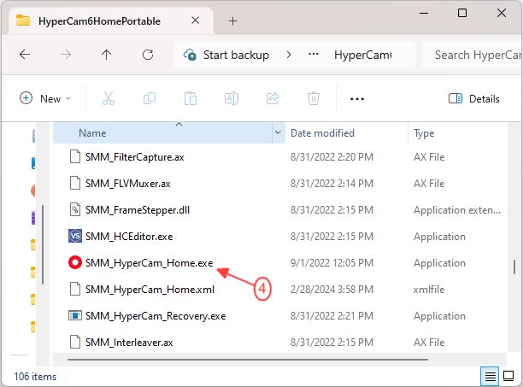
Task: Click the date 2/28/2024 3:58 PM
Action: [332, 290]
